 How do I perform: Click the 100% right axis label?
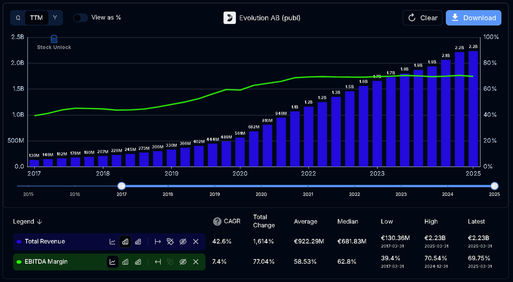pyautogui.click(x=492, y=37)
